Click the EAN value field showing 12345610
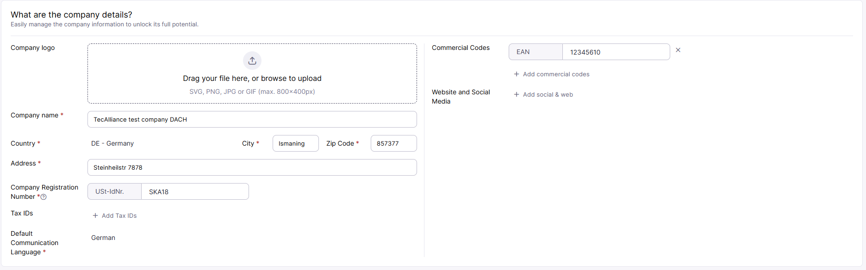The image size is (866, 270). click(616, 52)
